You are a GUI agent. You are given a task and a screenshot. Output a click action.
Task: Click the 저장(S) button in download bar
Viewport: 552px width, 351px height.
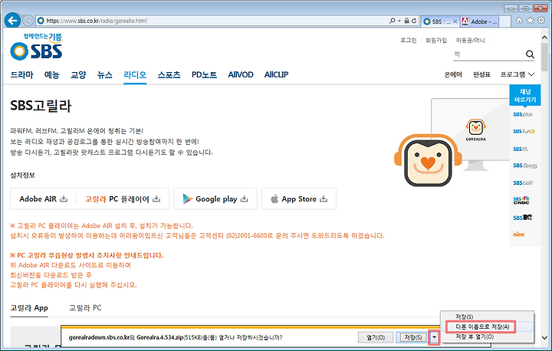click(x=413, y=337)
